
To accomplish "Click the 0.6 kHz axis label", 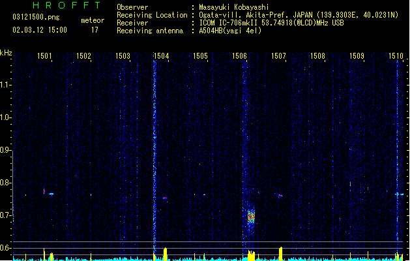I will pos(5,248).
